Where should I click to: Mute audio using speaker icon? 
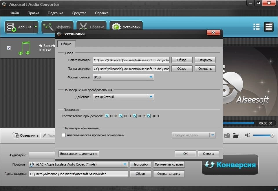247,135
